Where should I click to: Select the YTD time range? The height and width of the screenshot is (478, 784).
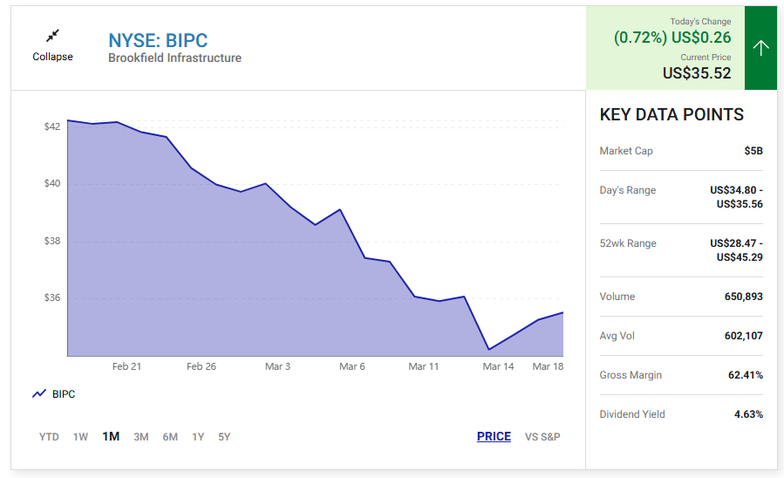[x=49, y=436]
